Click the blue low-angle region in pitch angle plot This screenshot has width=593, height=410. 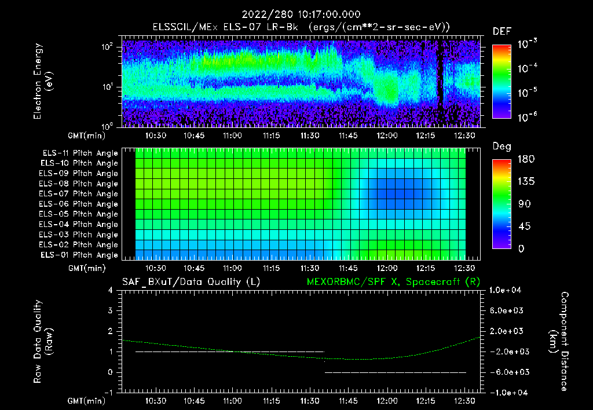click(x=399, y=193)
